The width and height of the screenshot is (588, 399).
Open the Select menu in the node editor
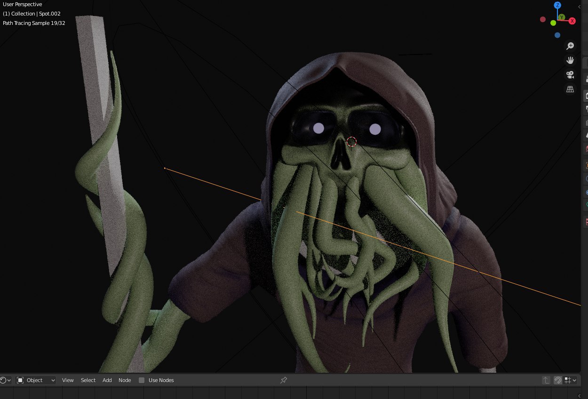coord(88,380)
